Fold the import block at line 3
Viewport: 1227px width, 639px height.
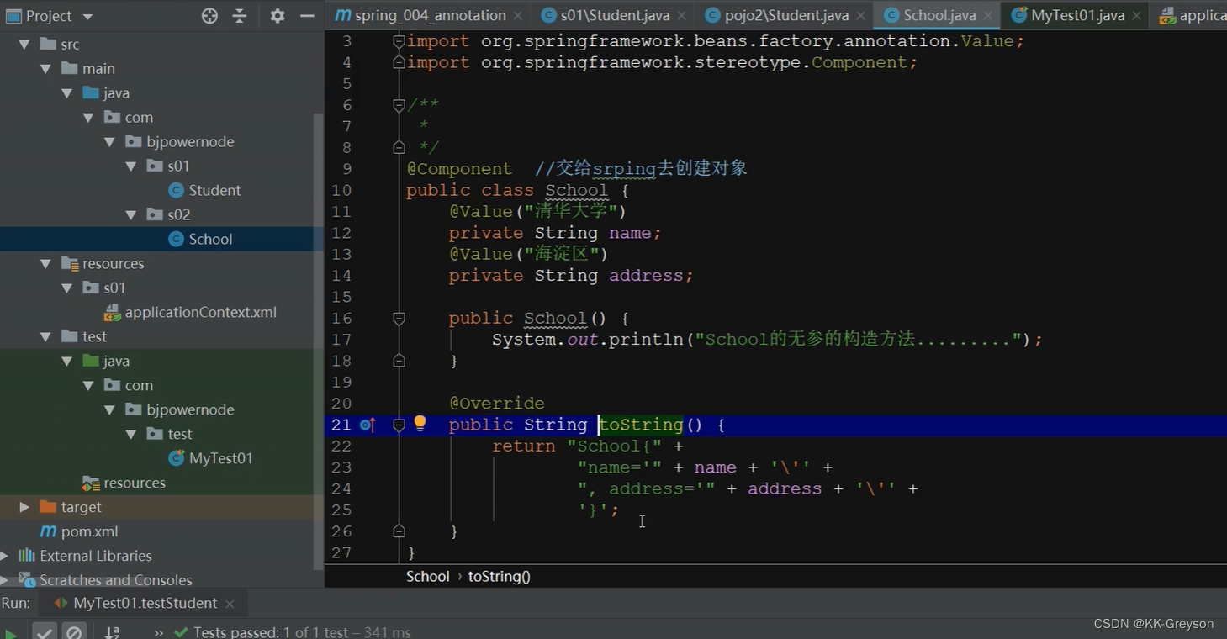pos(399,40)
